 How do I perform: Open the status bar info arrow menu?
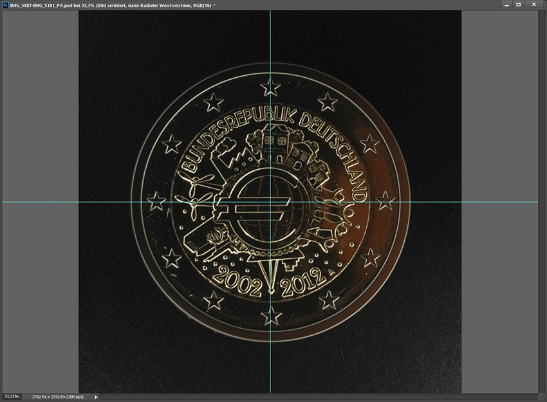point(96,397)
